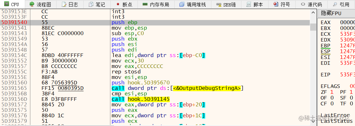This screenshot has height=126, width=355.
Task: Click the 隐藏FPU button
Action: tap(336, 13)
